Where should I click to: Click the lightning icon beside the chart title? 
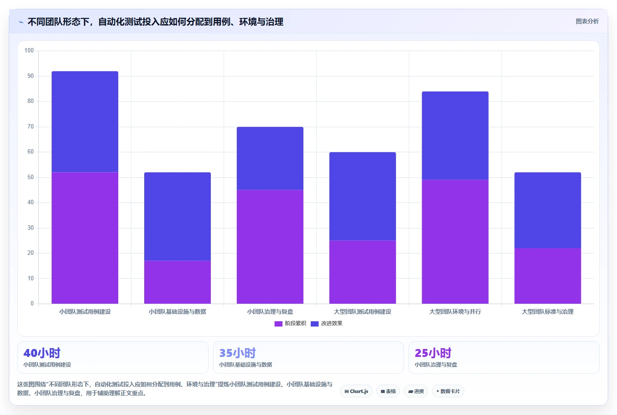pos(21,22)
